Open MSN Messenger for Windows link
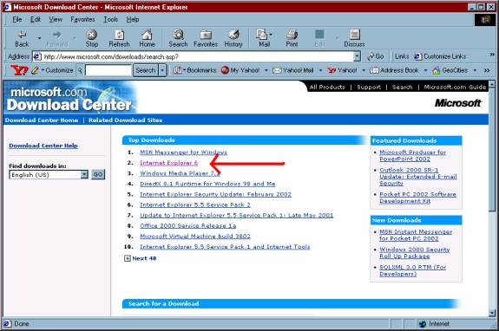The width and height of the screenshot is (499, 331). (x=183, y=153)
